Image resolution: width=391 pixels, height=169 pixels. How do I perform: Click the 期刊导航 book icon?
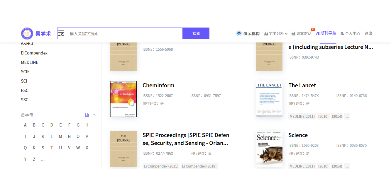click(x=318, y=33)
